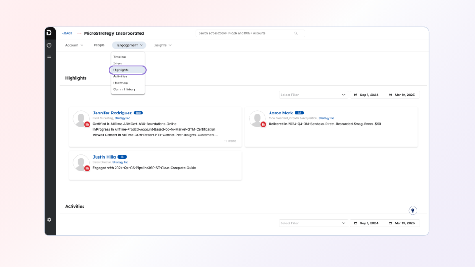Open Strategy Inc link under Aaron Mark
Screen dimensions: 475x267
tap(326, 118)
